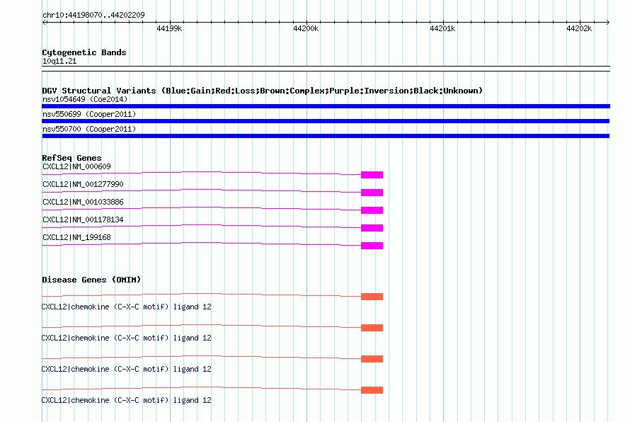Open variant label nsv550700 (Cooper2011)
The image size is (630, 422).
coord(89,129)
